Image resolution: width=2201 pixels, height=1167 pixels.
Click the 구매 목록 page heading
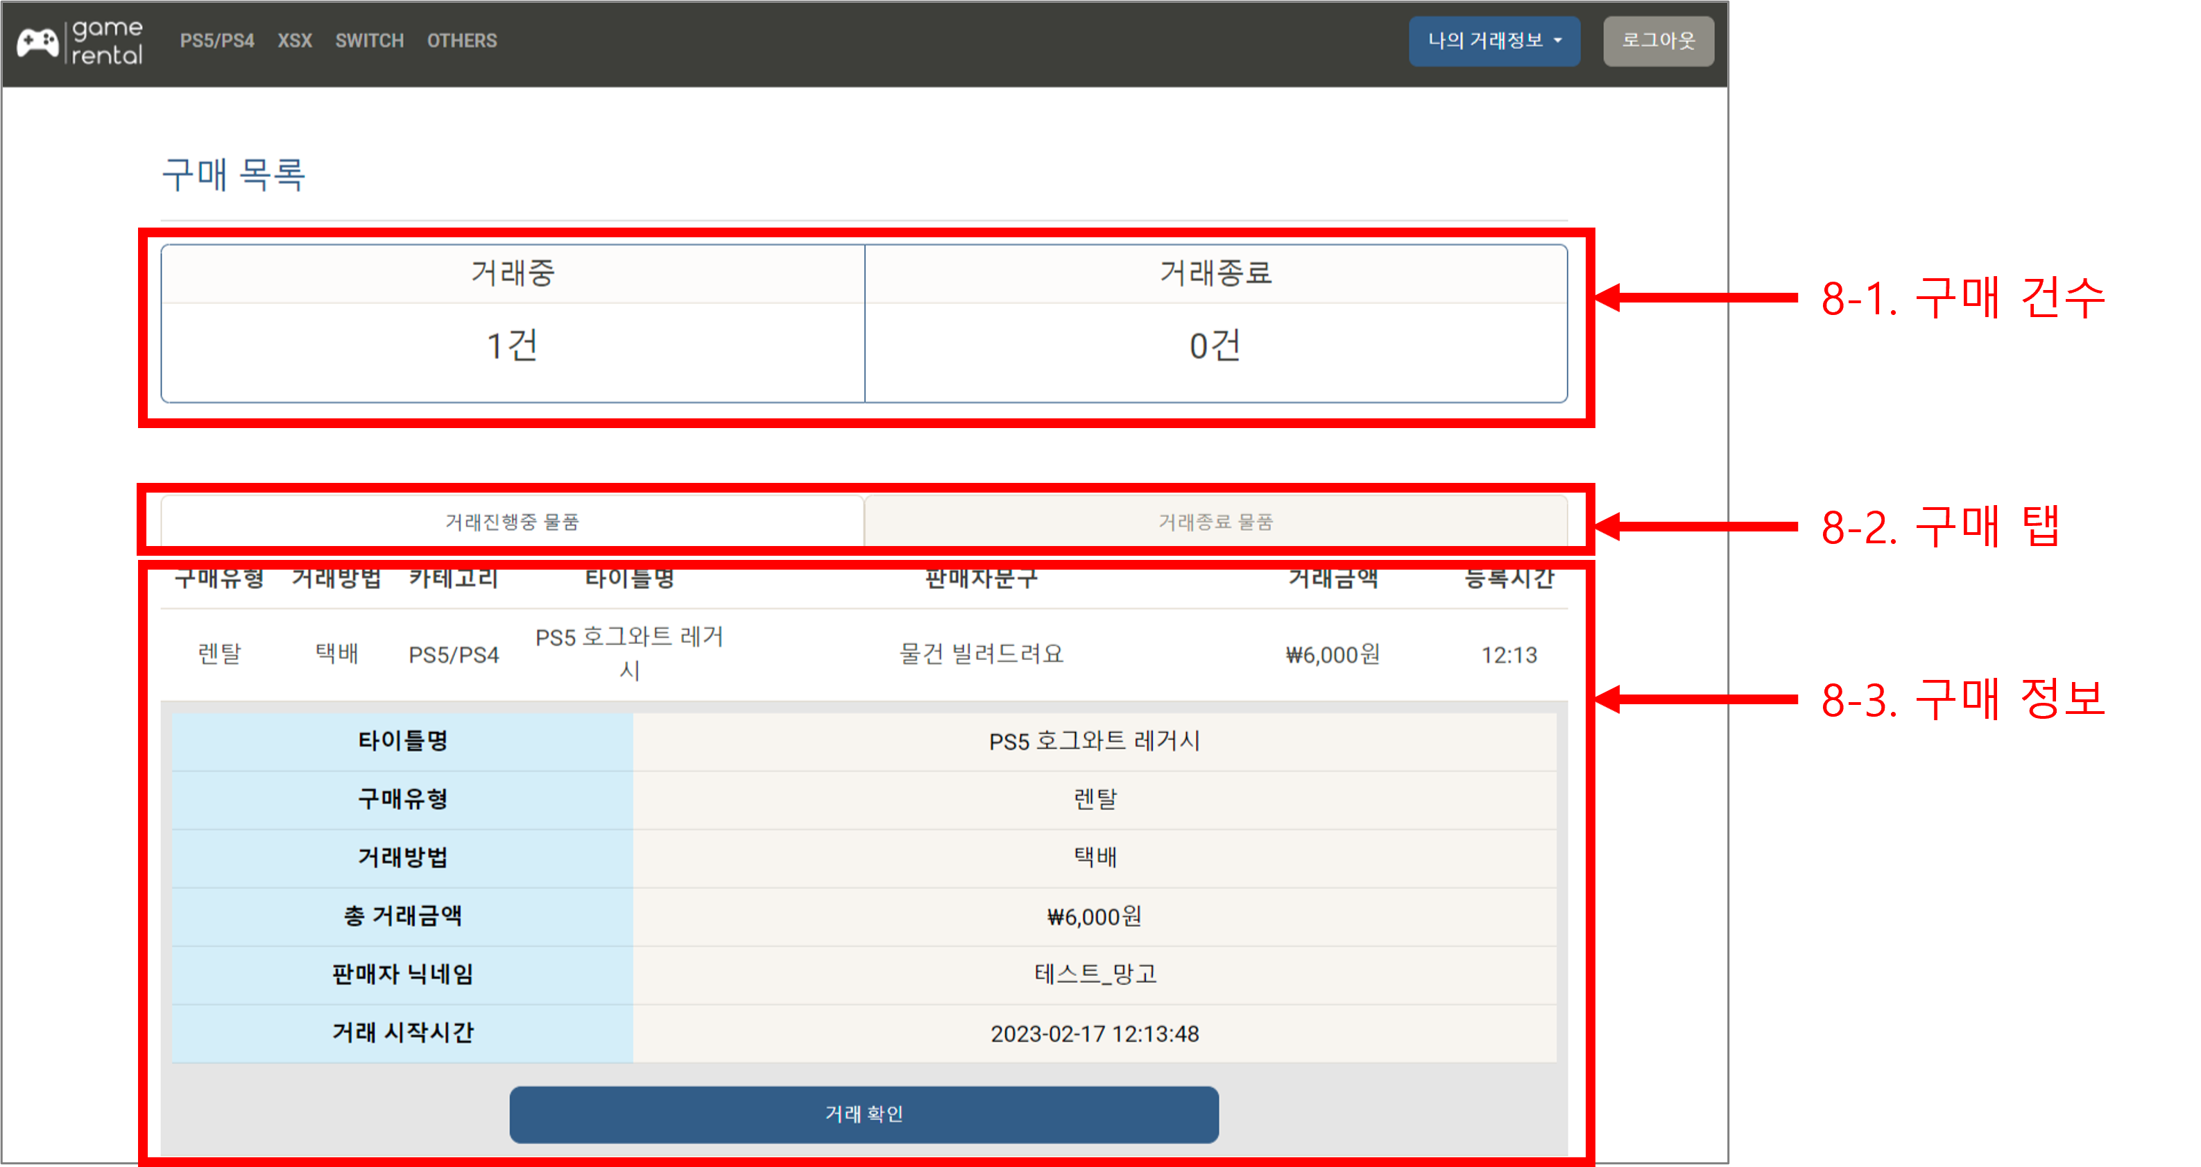(234, 175)
